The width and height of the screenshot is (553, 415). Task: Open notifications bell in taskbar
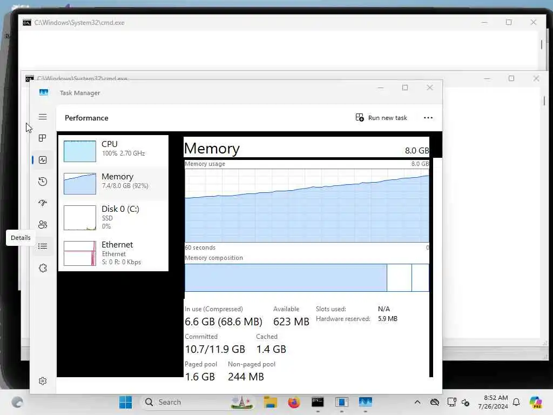click(x=516, y=402)
